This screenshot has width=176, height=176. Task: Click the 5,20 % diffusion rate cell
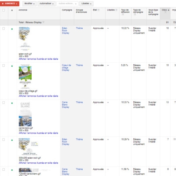125,65
